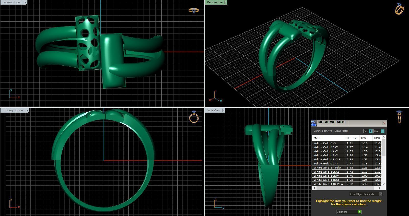Click the Side View viewport label
Viewport: 409px width, 216px height.
(x=214, y=110)
